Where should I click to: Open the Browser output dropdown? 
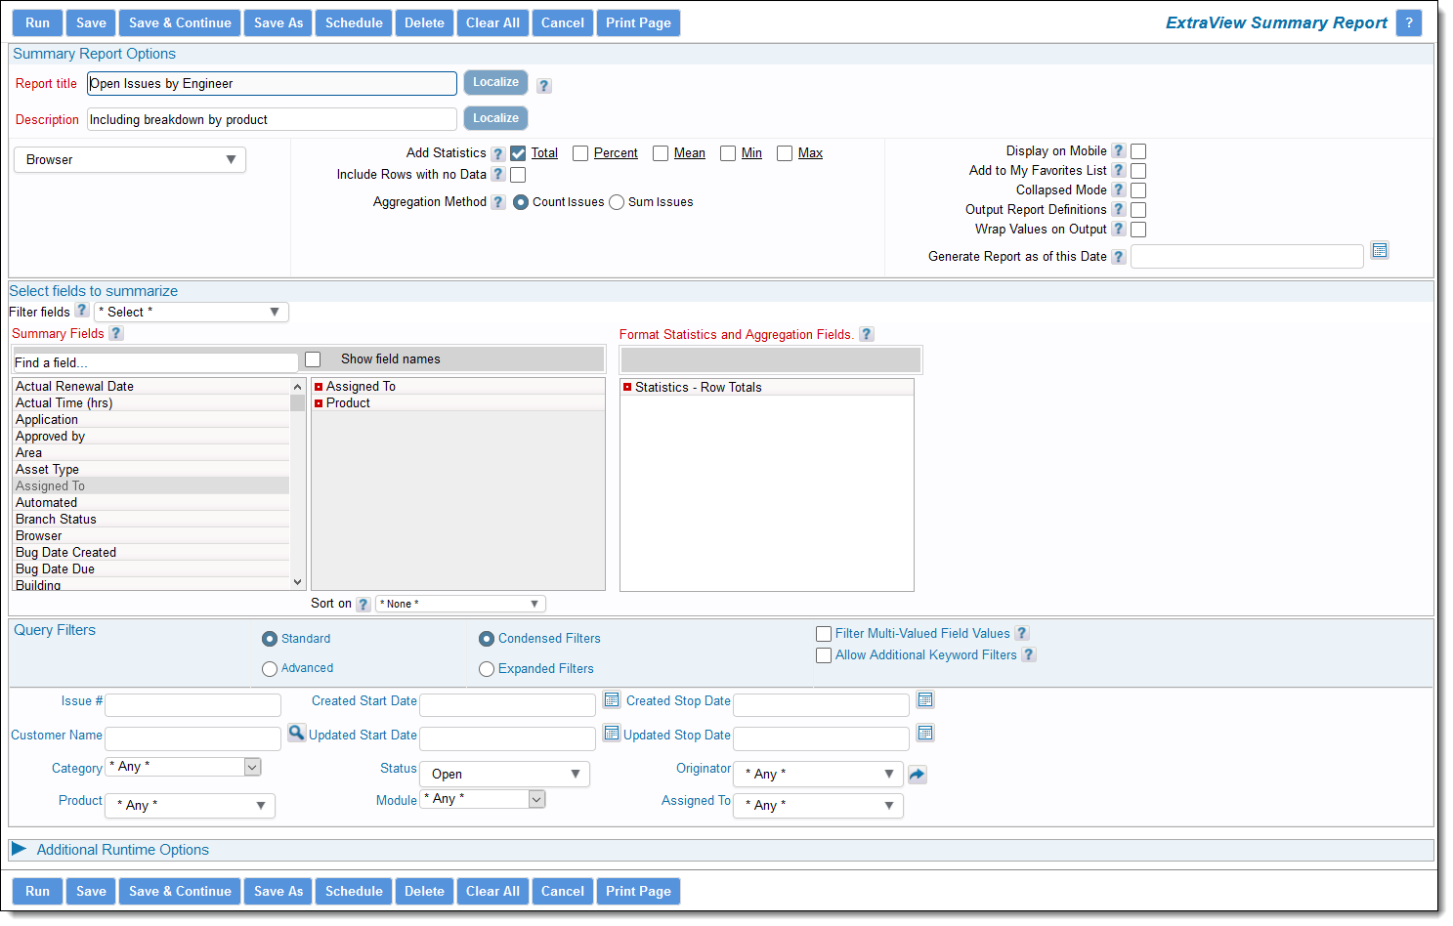point(130,160)
